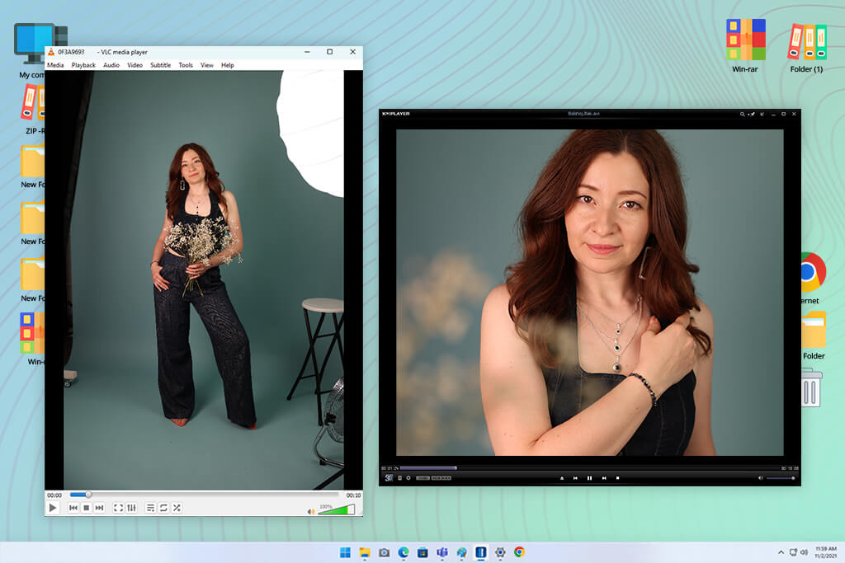Click VLC elapsed time 00:00
Image resolution: width=845 pixels, height=563 pixels.
coord(54,495)
